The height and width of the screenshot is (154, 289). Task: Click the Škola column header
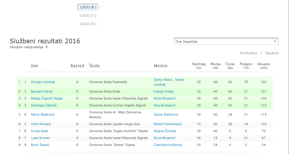(x=94, y=66)
